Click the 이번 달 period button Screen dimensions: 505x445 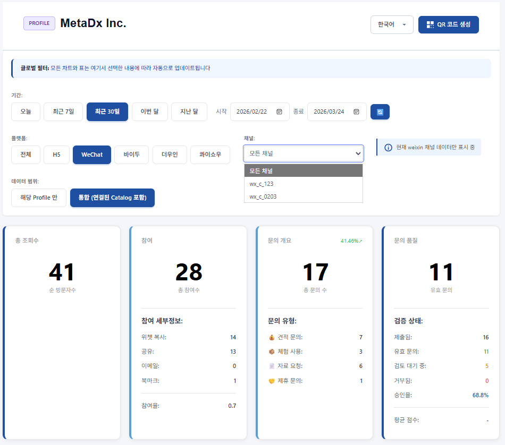coord(149,112)
